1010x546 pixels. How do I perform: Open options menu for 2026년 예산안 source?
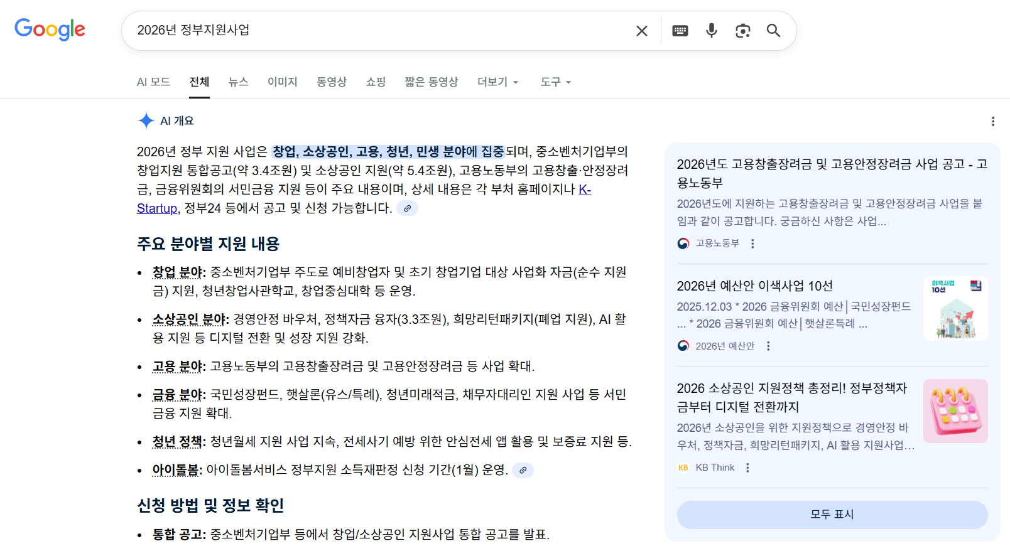[x=768, y=346]
